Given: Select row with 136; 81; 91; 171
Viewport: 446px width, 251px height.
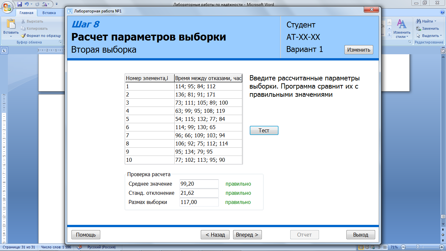Looking at the screenshot, I should pos(183,94).
